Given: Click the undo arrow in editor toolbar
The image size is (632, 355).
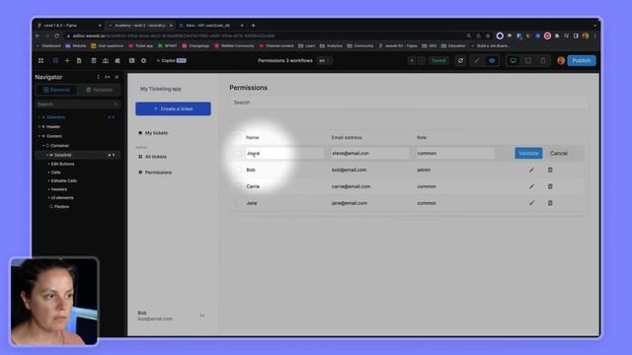Looking at the screenshot, I should click(412, 60).
